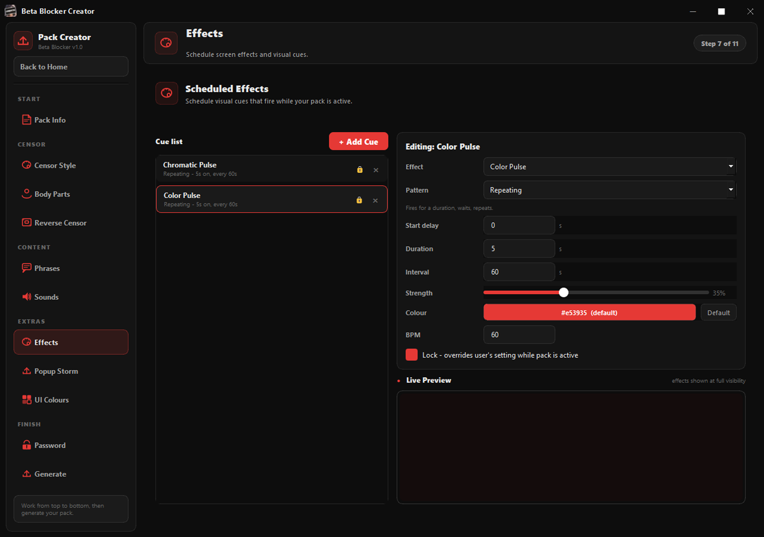The image size is (764, 537).
Task: Click the Phrases speech bubble icon
Action: 26,268
